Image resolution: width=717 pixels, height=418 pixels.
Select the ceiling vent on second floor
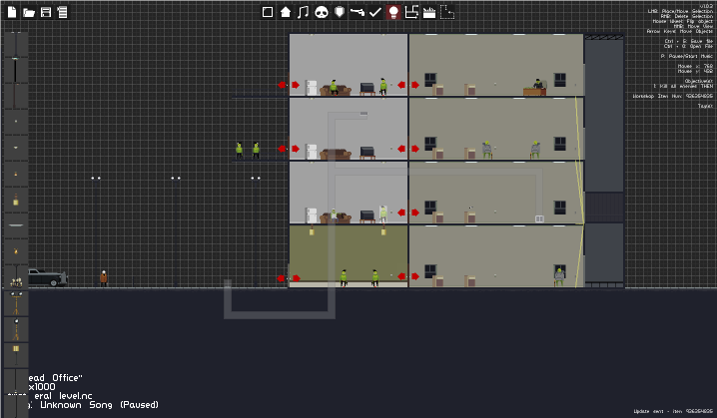click(363, 114)
